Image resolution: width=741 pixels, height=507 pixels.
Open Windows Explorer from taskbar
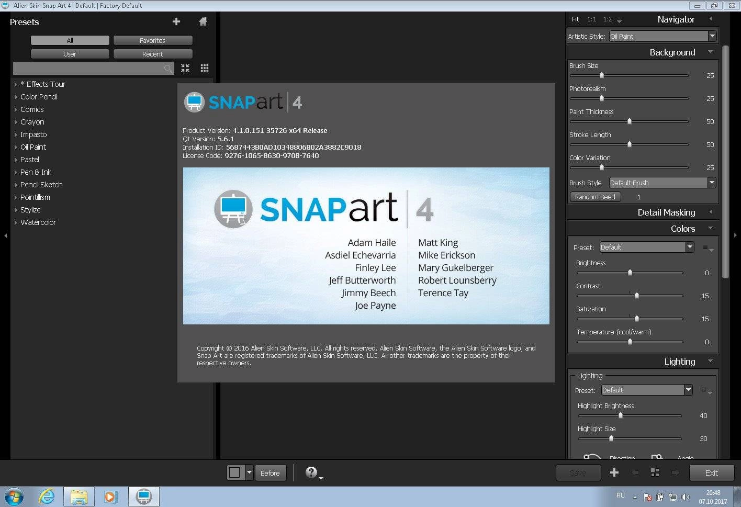[x=79, y=496]
